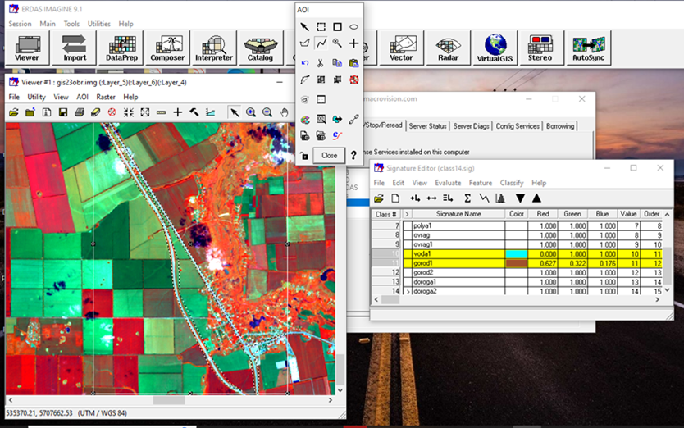The width and height of the screenshot is (684, 428).
Task: Activate the pan hand tool in Viewer
Action: tap(284, 112)
